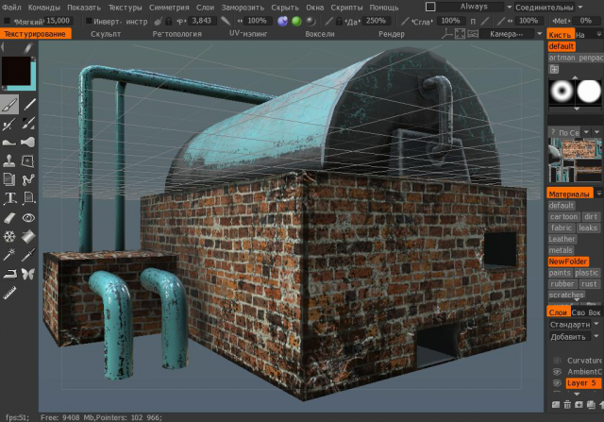The height and width of the screenshot is (422, 604).
Task: Select the solid round brush alpha thumbnail
Action: point(589,92)
